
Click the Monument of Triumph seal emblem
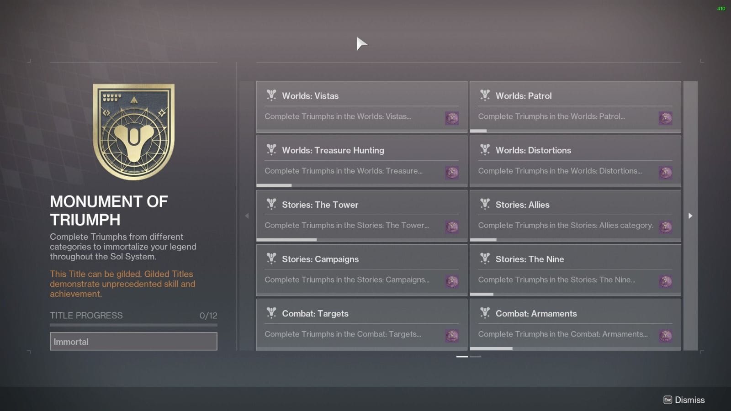pos(133,132)
